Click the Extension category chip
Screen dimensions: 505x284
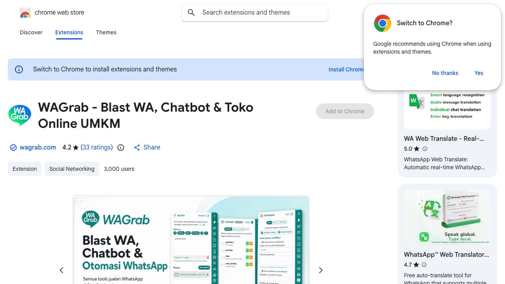point(24,169)
